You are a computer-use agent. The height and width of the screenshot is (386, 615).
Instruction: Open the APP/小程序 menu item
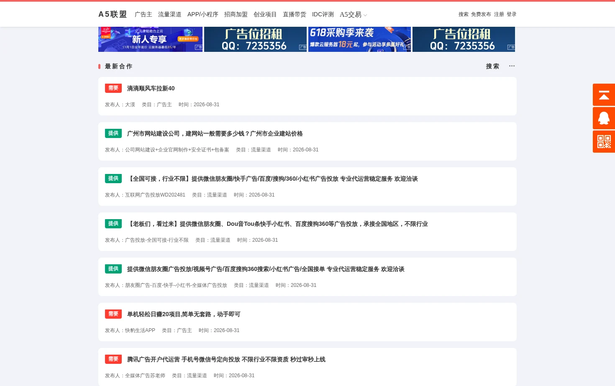pyautogui.click(x=203, y=14)
